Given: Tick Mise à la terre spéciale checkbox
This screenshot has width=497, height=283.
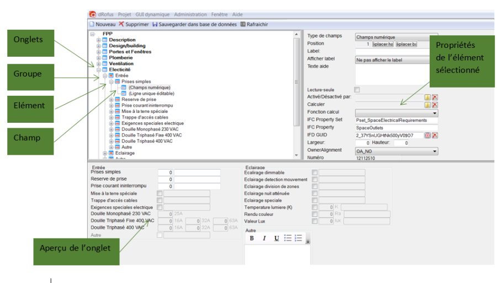Looking at the screenshot, I should (160, 193).
